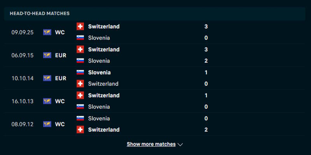Open Slovenia team in 10.10.14 match
The height and width of the screenshot is (155, 311).
coord(99,72)
